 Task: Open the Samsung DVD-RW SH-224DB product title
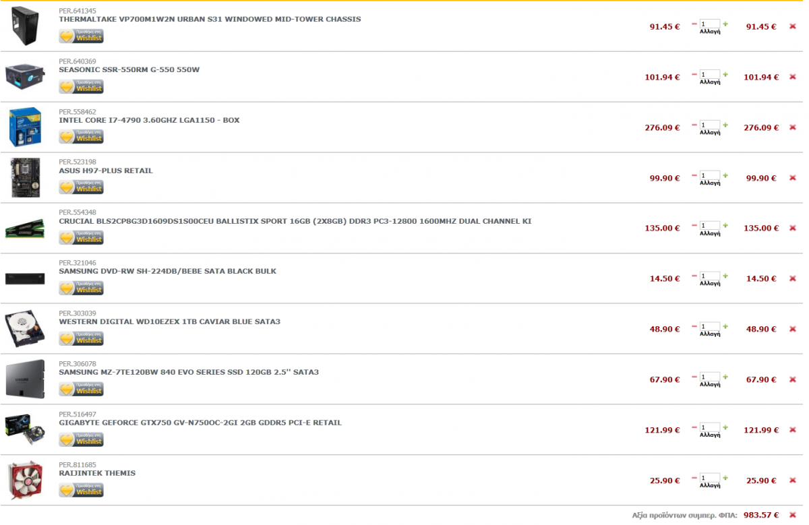coord(168,271)
